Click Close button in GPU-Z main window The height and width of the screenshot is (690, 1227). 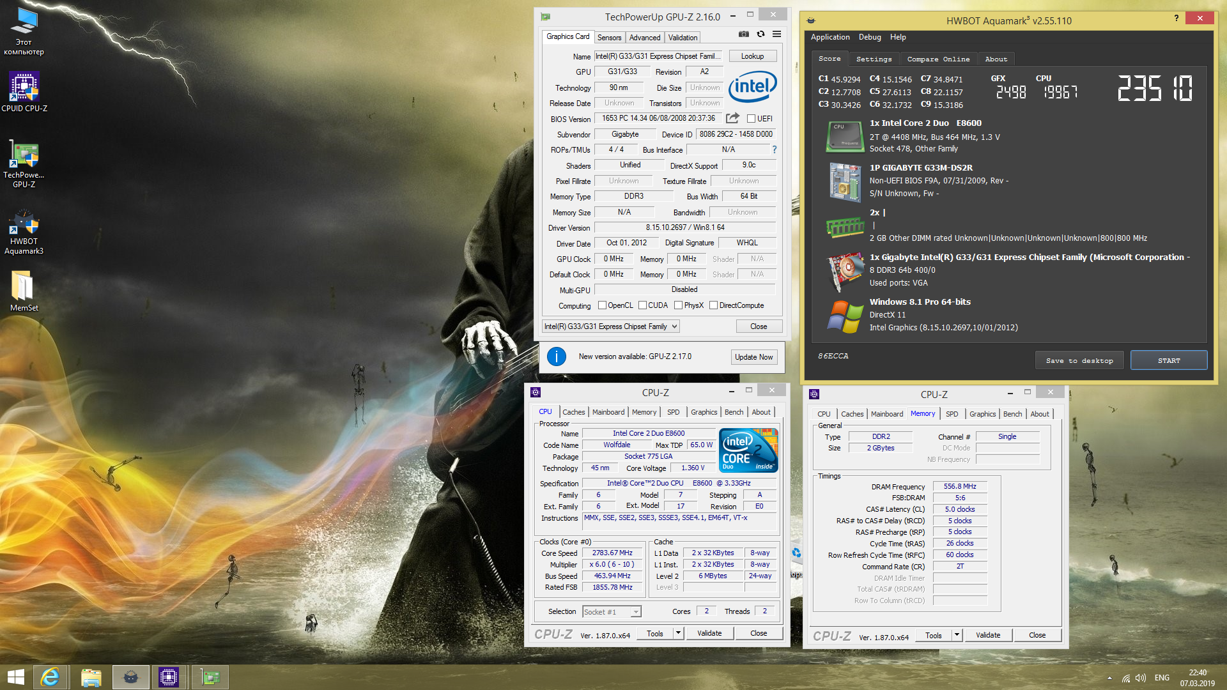point(759,326)
